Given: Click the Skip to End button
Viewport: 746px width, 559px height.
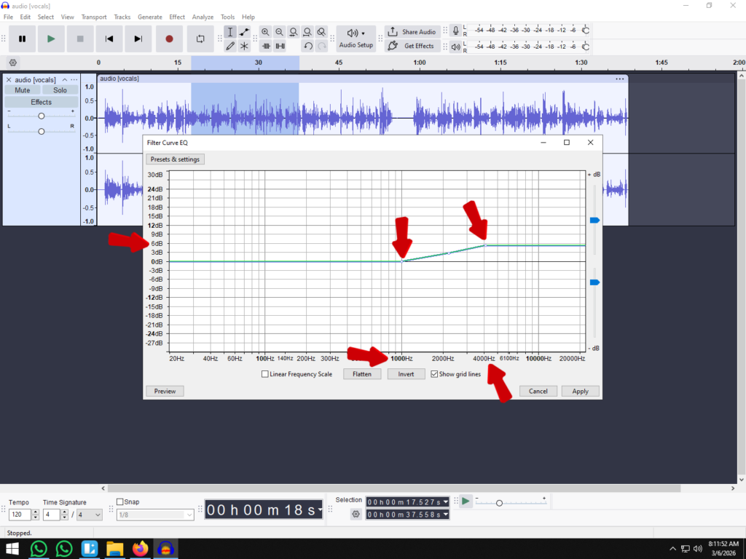Looking at the screenshot, I should tap(138, 39).
